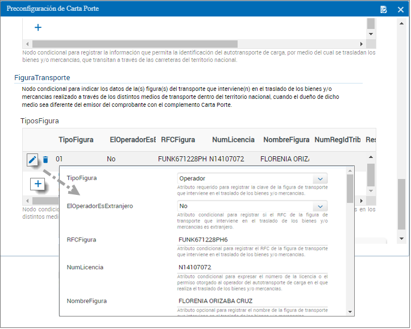Select the NumRegIdTrib column header
The height and width of the screenshot is (329, 411).
(x=337, y=140)
